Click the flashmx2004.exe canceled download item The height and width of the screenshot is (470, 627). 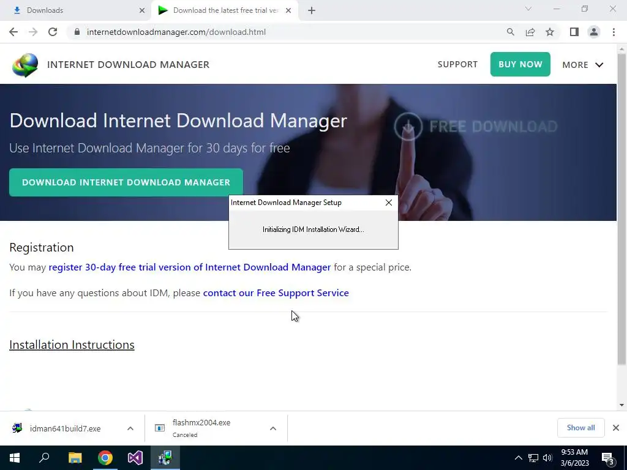pos(201,428)
